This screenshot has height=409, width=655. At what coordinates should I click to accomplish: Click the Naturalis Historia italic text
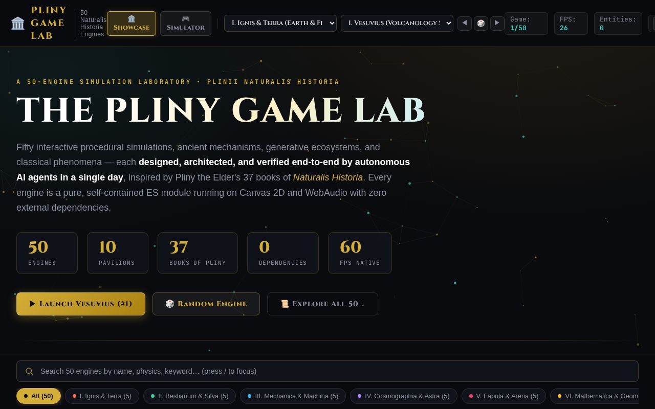pyautogui.click(x=328, y=177)
